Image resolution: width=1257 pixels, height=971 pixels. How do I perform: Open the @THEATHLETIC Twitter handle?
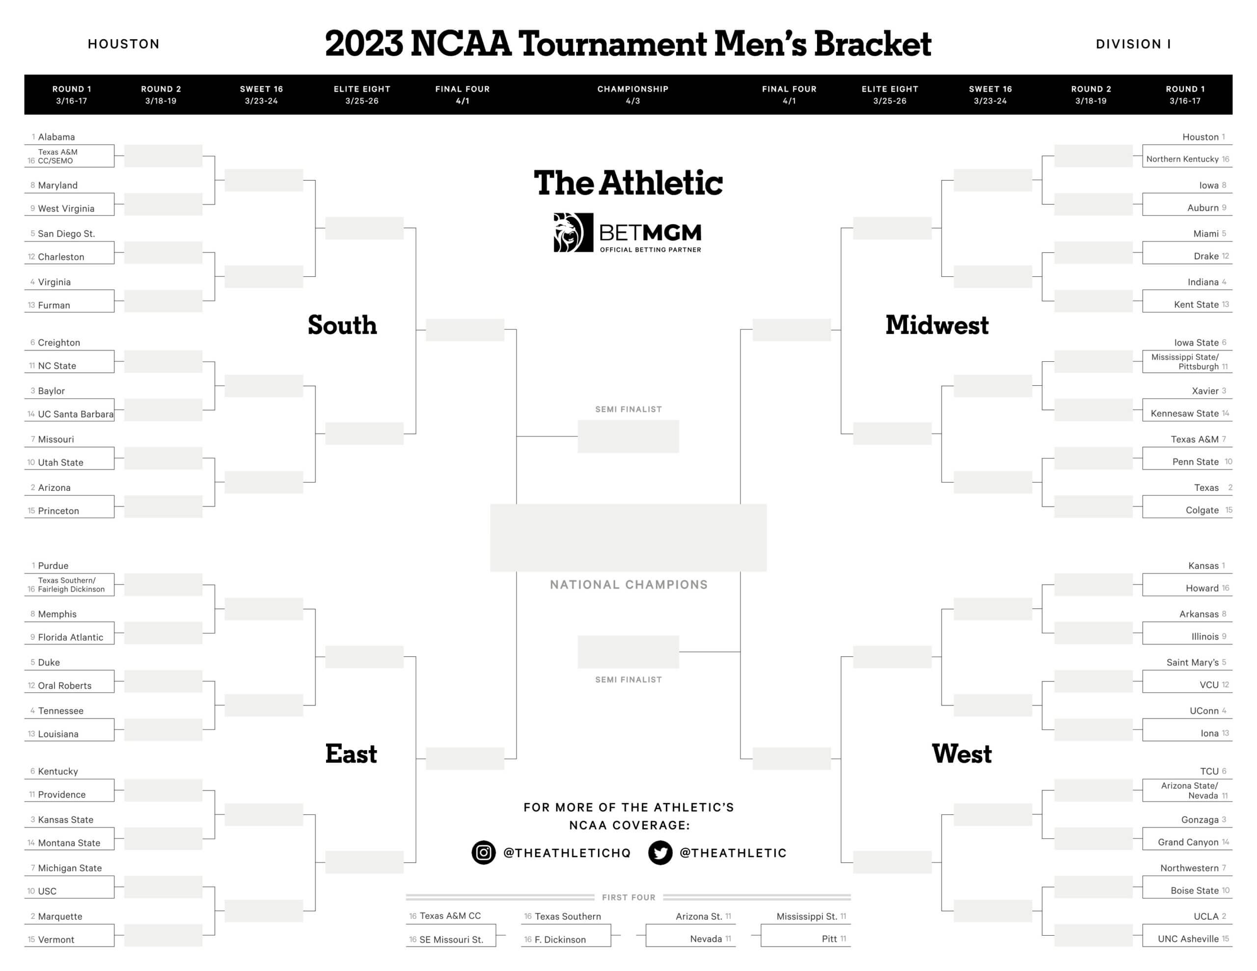pyautogui.click(x=733, y=853)
